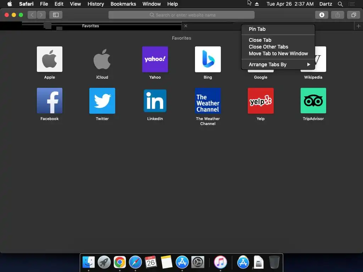Open the Share toolbar button
Viewport: 363px width, 272px height.
[337, 15]
